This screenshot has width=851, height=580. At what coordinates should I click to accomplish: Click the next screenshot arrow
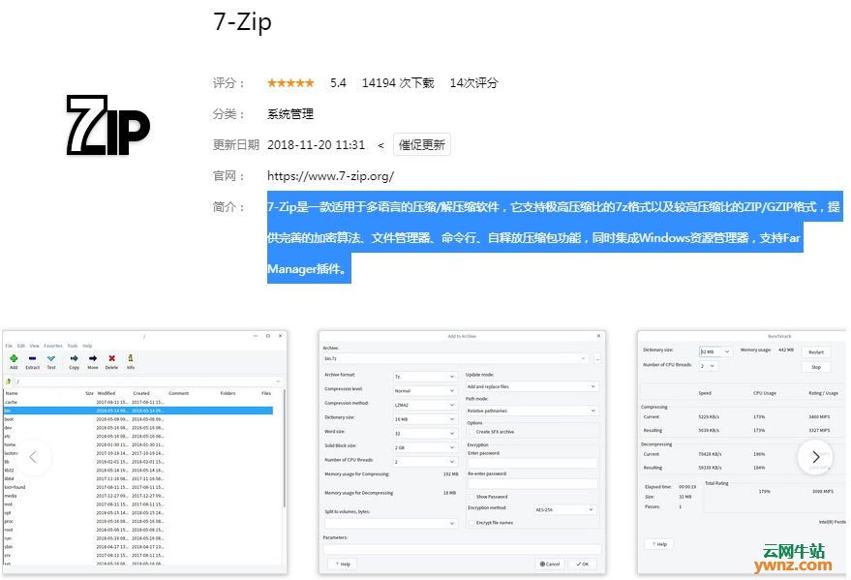coord(815,457)
